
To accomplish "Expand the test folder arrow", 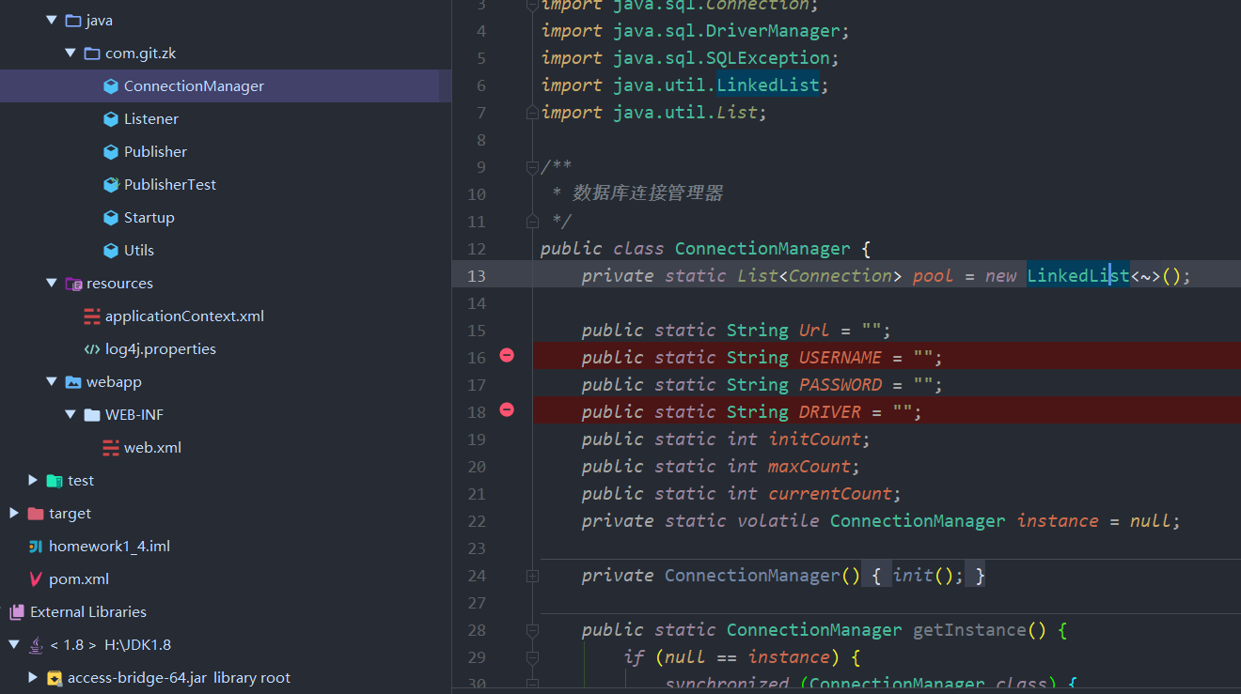I will tap(33, 480).
